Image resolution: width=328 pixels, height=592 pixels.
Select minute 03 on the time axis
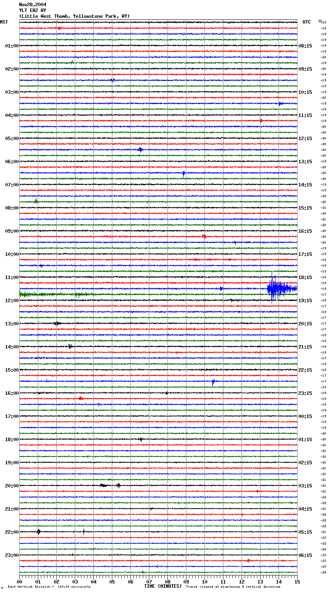[75, 582]
